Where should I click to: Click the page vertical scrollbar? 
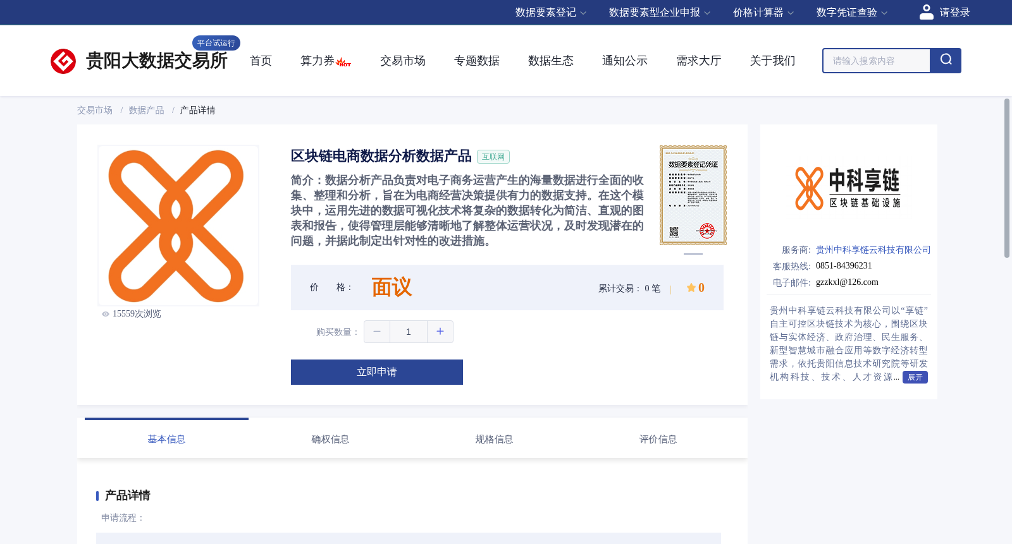tap(1007, 178)
